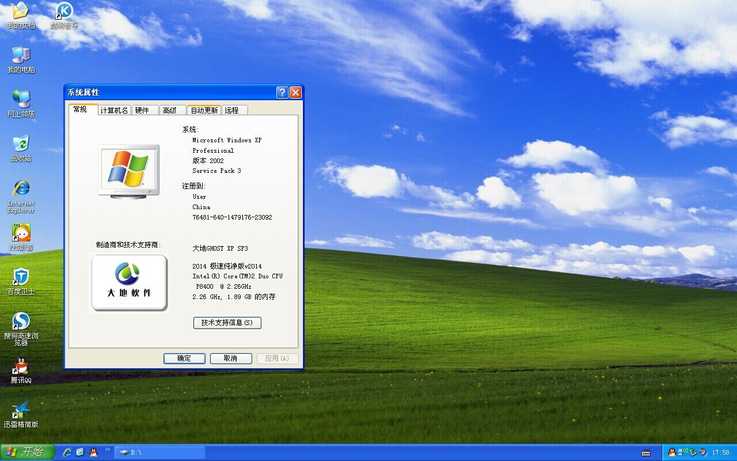Select the 我的电脑 desktop icon
This screenshot has height=461, width=737.
(x=21, y=59)
